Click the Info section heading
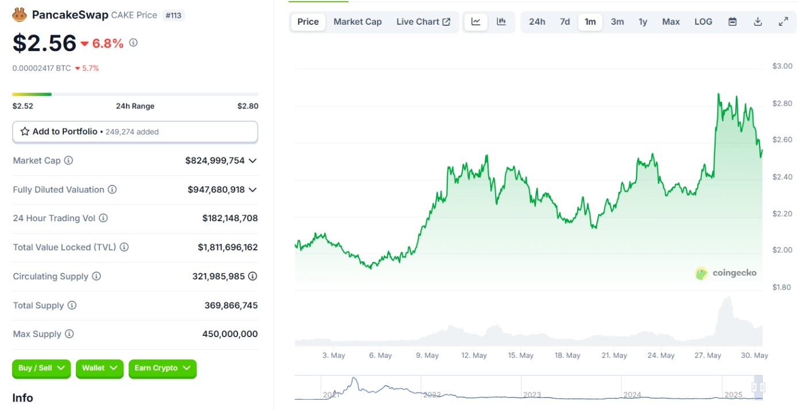 [x=23, y=398]
